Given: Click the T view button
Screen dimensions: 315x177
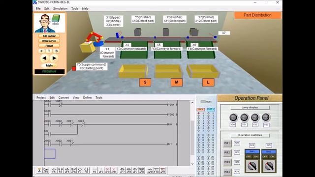Looking at the screenshot, I should pos(49,51).
